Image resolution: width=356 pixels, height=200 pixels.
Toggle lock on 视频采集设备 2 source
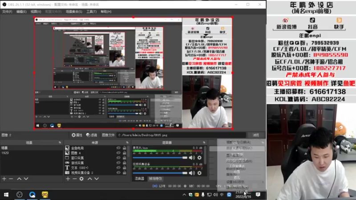click(x=125, y=173)
